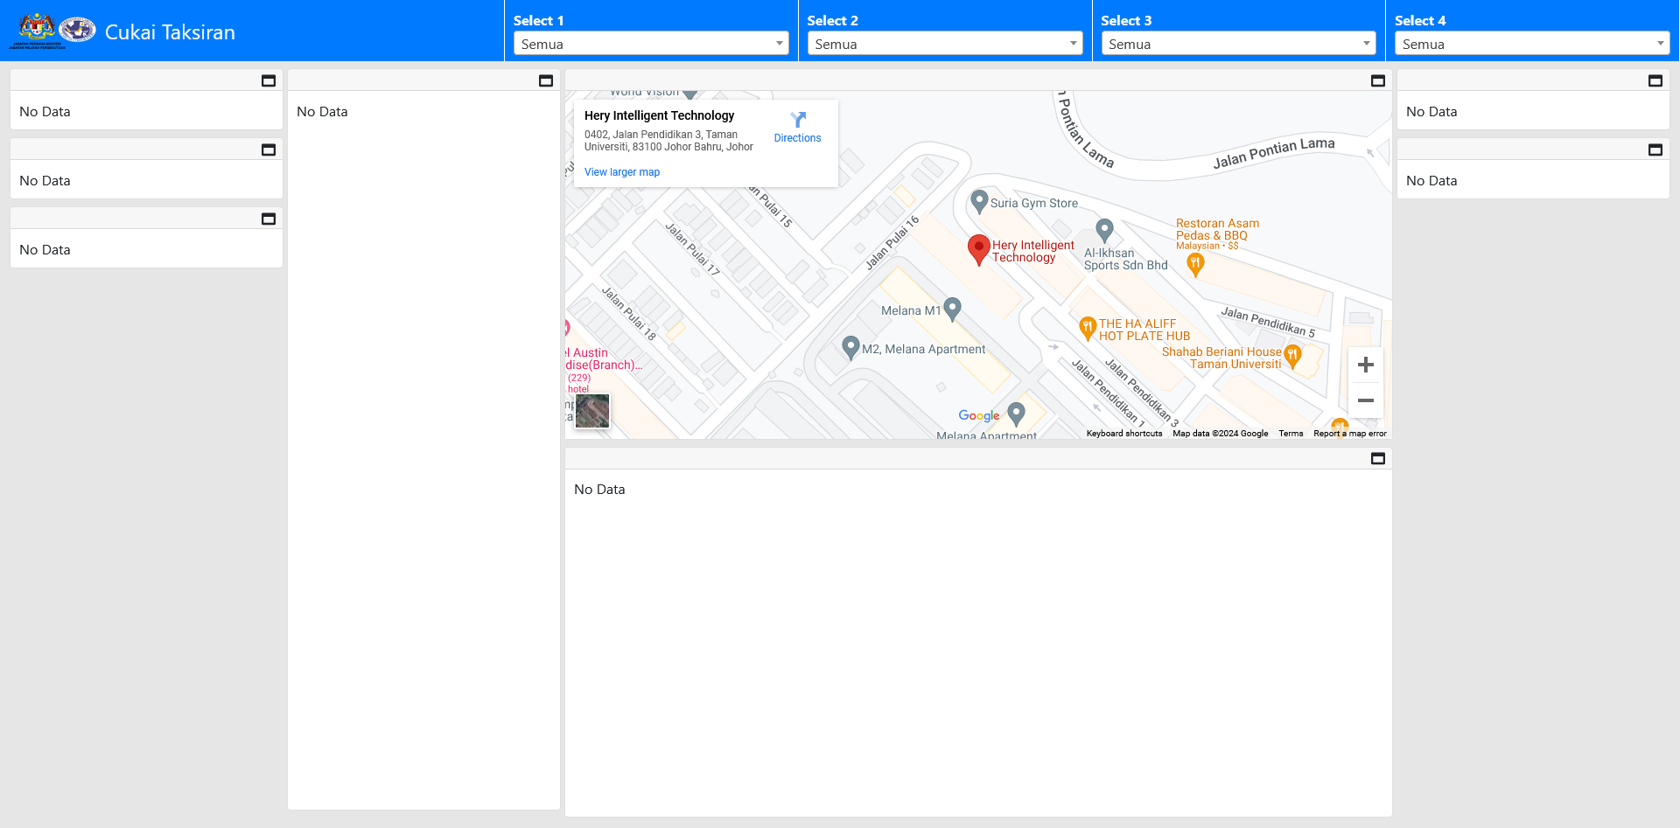
Task: Open the Report a map error link
Action: pyautogui.click(x=1349, y=434)
